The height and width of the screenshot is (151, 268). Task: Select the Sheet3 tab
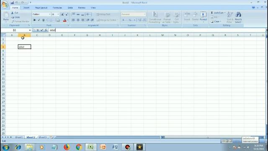(42, 137)
